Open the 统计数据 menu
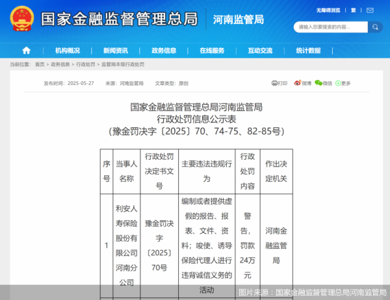Viewport: 390px width, 300px height. [308, 51]
